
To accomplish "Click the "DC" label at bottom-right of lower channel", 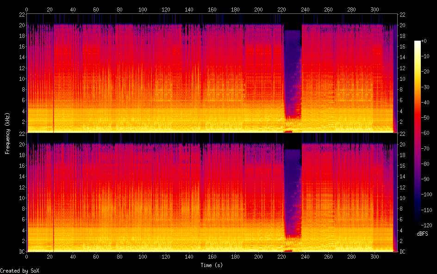I will pos(403,252).
